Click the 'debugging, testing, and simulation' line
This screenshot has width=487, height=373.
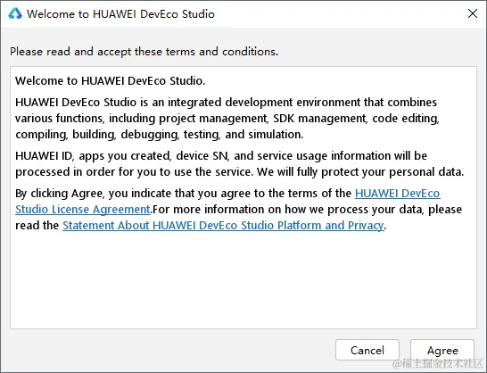(x=211, y=135)
